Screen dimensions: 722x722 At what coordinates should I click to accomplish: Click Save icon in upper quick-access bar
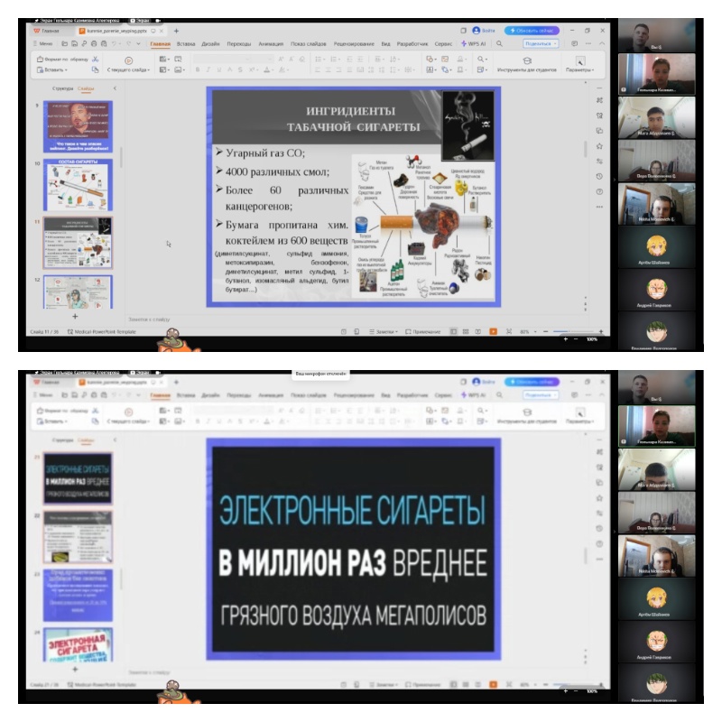point(75,43)
